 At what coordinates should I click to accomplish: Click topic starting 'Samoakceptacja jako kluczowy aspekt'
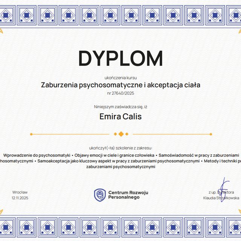(119, 161)
